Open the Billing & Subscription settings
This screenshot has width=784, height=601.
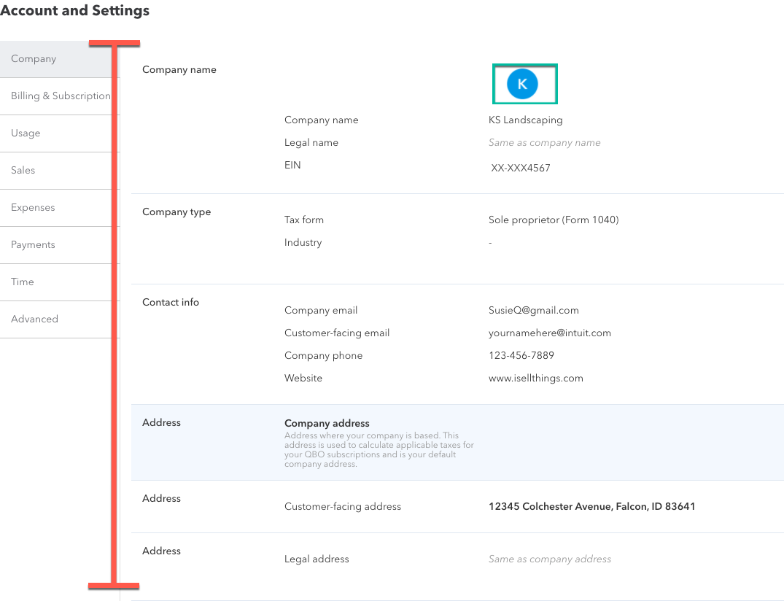(x=59, y=96)
